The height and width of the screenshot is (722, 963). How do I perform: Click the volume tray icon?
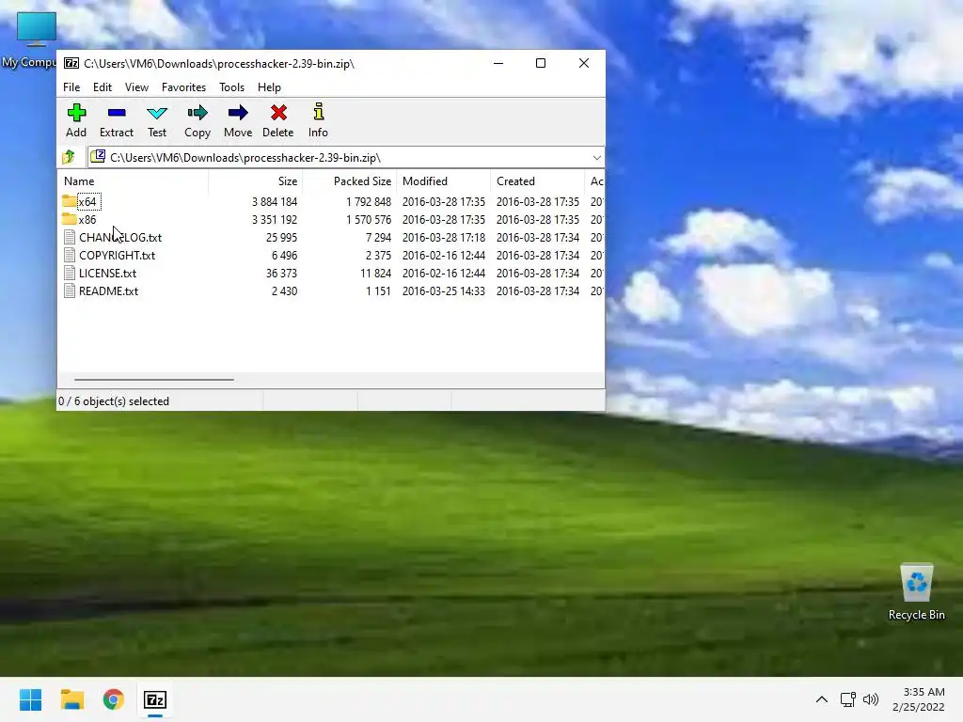click(871, 699)
